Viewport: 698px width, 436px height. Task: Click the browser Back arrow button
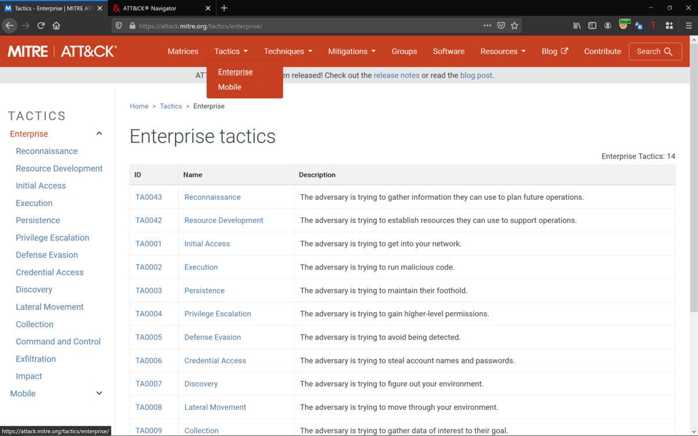point(9,26)
